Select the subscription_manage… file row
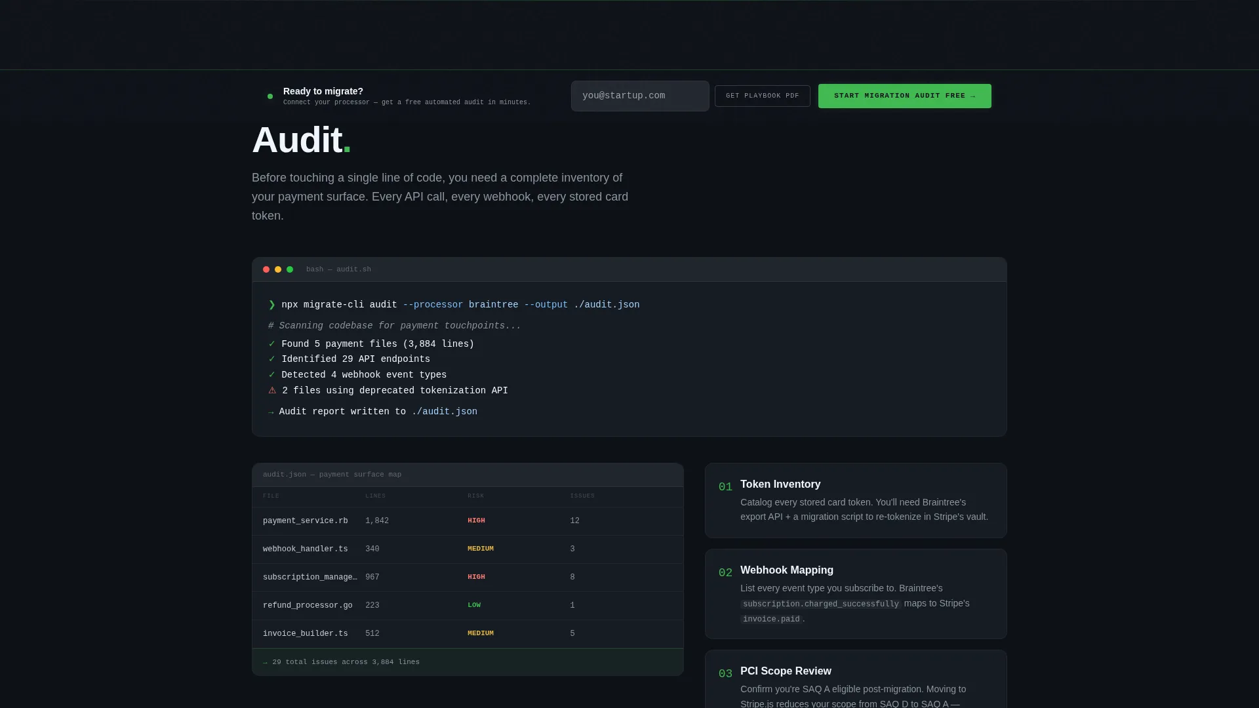Screen dimensions: 1259x708 (468, 578)
